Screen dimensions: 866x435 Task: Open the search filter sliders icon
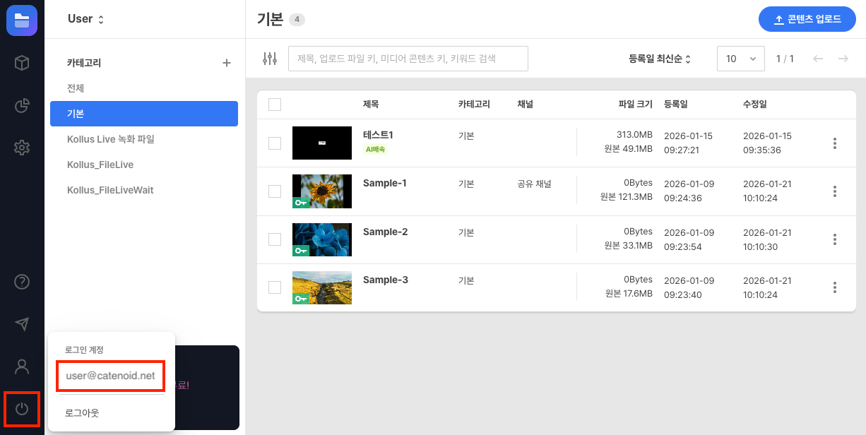pos(269,59)
